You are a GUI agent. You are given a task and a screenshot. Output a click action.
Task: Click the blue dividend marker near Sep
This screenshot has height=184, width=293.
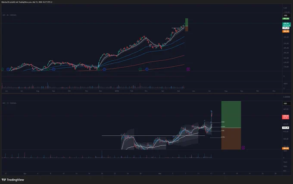coord(53,69)
